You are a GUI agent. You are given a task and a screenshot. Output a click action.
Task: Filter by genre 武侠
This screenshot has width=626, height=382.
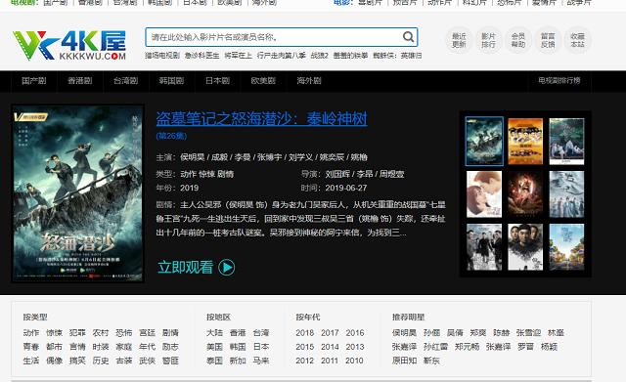pos(147,361)
